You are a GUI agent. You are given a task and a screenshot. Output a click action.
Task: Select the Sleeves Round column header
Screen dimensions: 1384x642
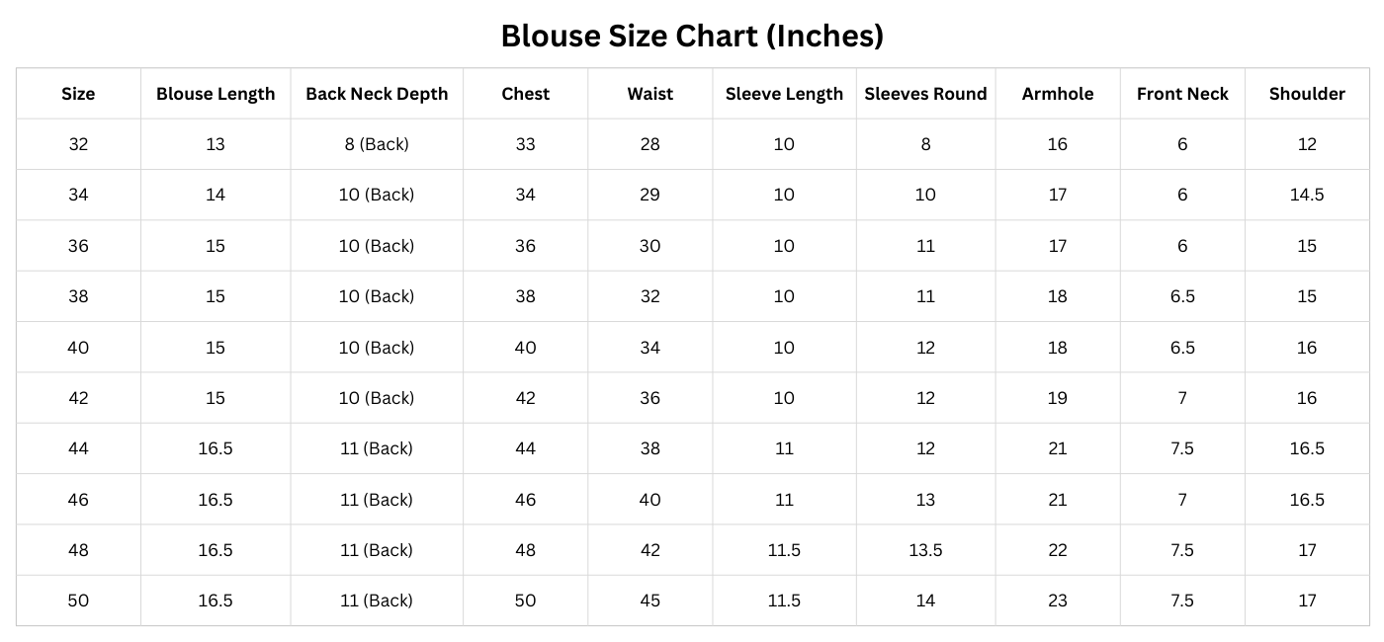click(x=925, y=94)
